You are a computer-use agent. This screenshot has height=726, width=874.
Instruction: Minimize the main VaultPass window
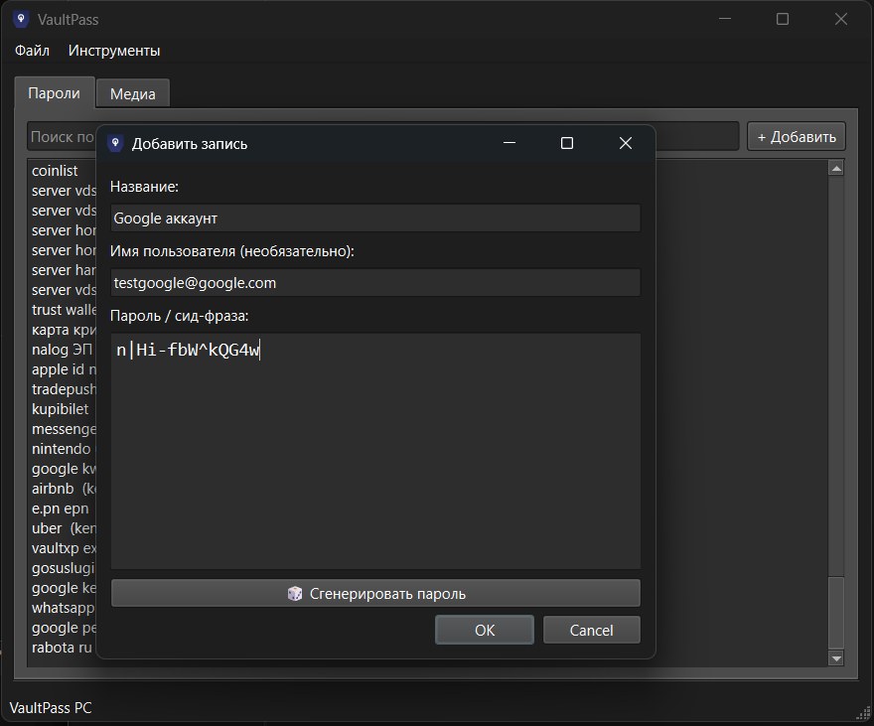pyautogui.click(x=725, y=19)
